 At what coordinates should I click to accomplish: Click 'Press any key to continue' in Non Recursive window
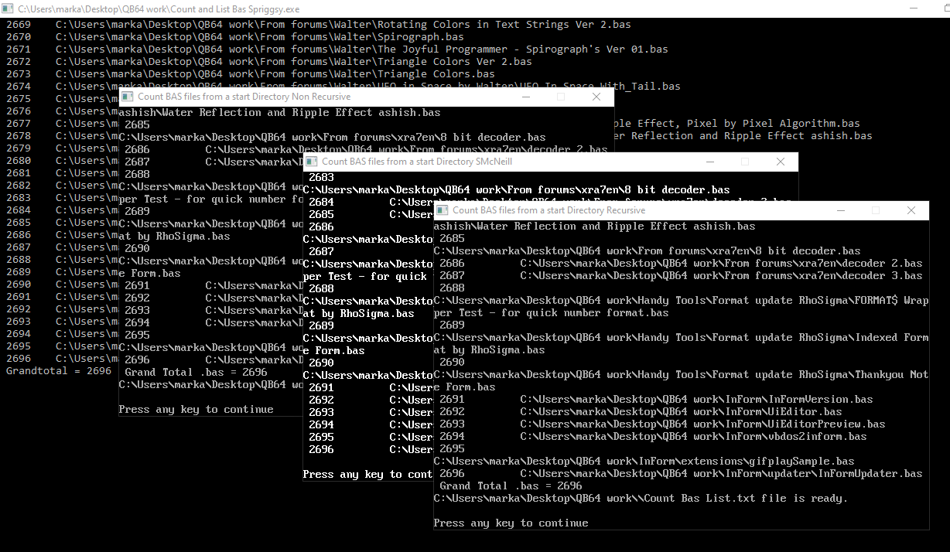tap(196, 409)
